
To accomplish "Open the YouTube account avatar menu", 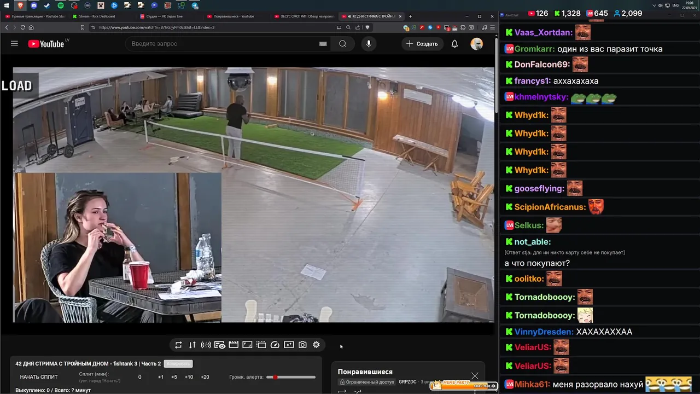I will tap(477, 44).
